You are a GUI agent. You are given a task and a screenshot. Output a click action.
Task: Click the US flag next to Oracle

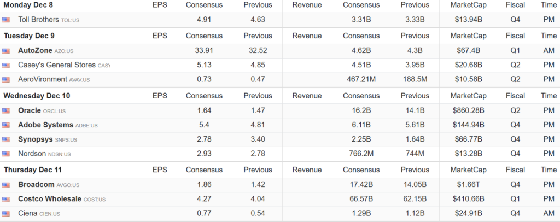[x=6, y=110]
